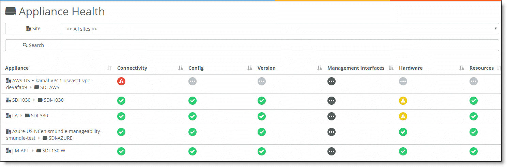Screen dimensions: 507x167
Task: Open the JIM-APT site link
Action: (x=18, y=151)
